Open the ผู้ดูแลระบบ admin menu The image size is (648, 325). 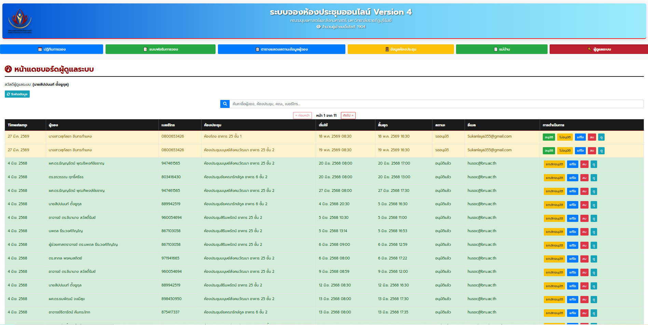[x=599, y=49]
